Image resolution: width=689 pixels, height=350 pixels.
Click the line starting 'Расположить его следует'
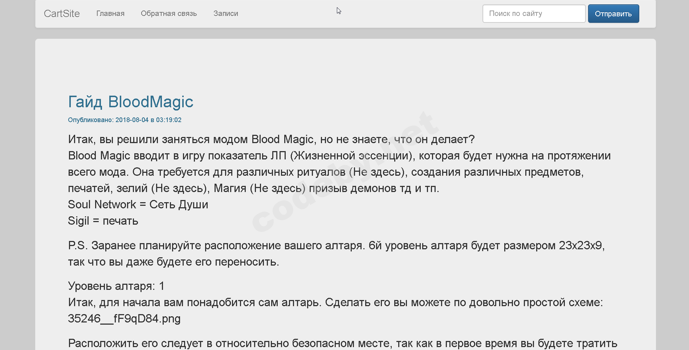pyautogui.click(x=342, y=343)
